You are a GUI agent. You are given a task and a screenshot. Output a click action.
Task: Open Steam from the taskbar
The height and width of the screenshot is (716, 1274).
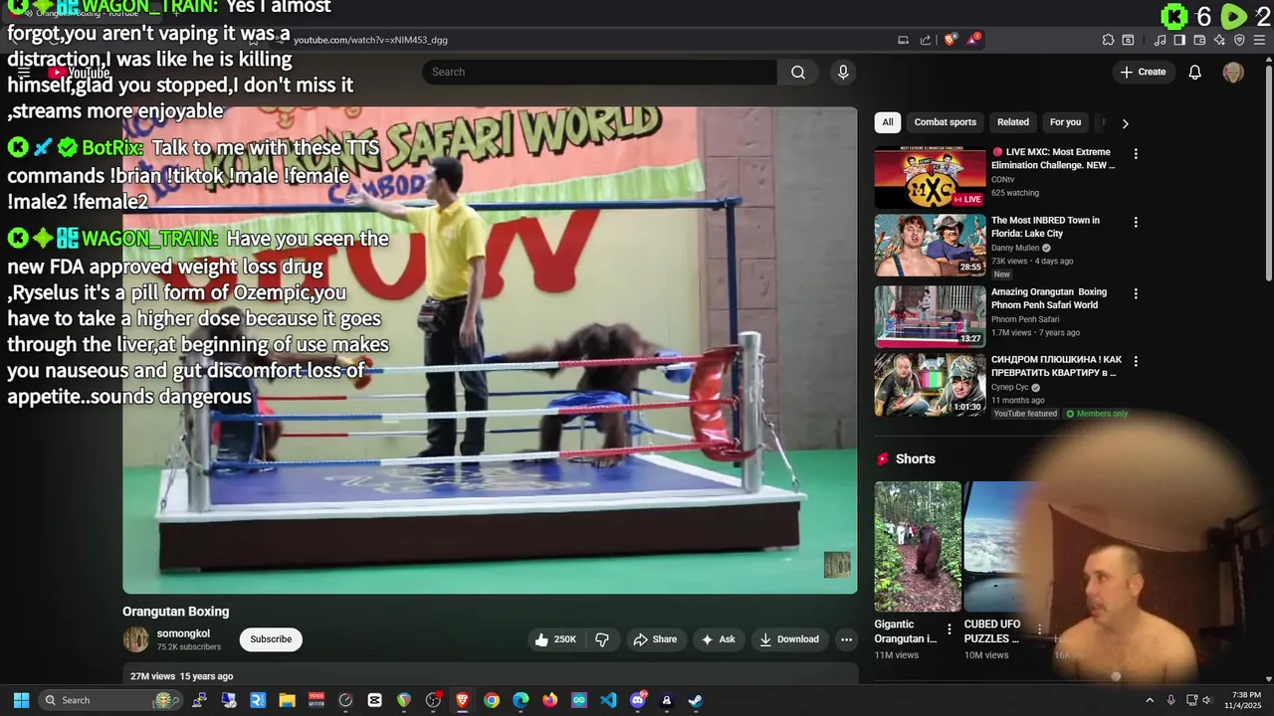tap(696, 700)
